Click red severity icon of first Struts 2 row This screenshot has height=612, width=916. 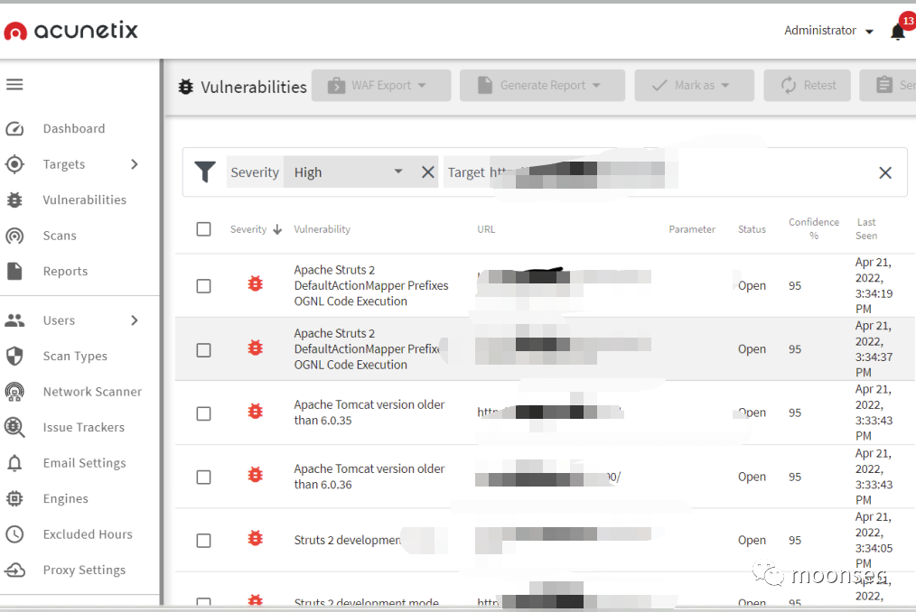pos(256,284)
